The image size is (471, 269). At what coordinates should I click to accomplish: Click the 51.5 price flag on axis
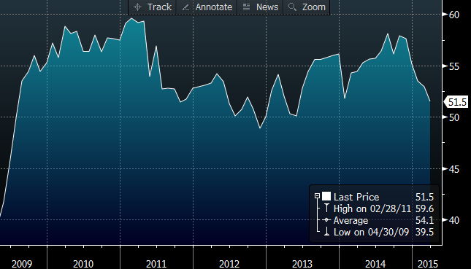point(456,102)
